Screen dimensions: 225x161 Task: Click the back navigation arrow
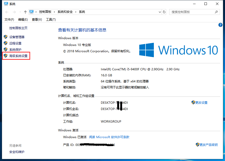click(x=7, y=12)
